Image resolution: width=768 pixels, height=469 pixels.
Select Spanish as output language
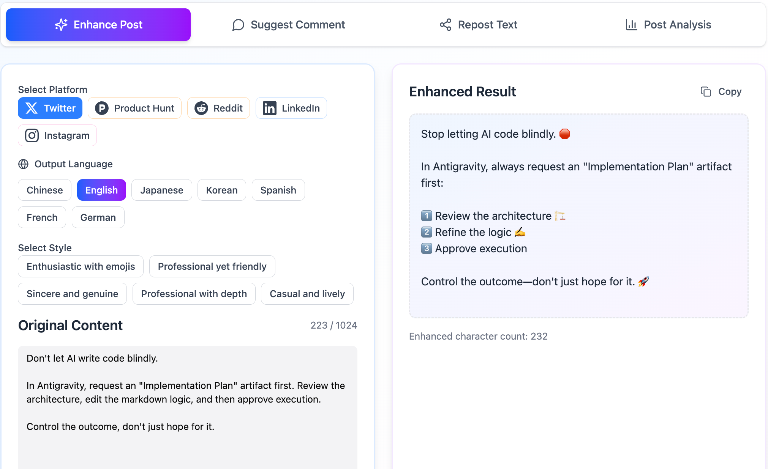[278, 190]
